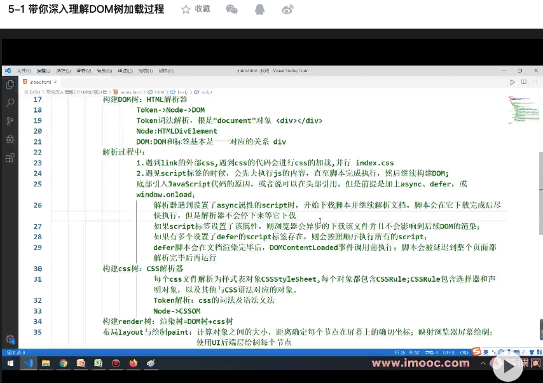
Task: Expand hidden system tray icons chevron
Action: pos(483,364)
